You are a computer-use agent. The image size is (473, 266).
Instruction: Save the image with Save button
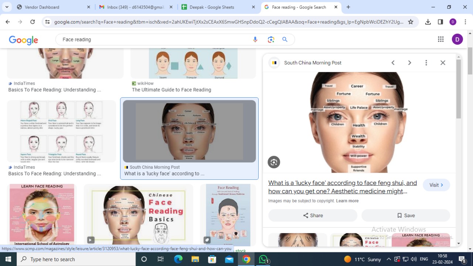click(x=406, y=215)
